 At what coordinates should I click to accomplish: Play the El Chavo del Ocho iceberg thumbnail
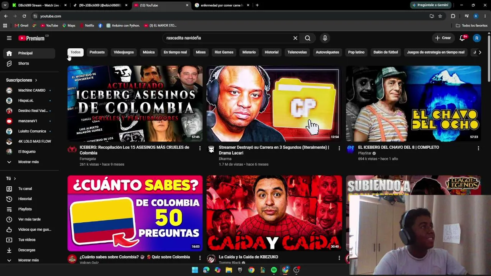(x=414, y=103)
